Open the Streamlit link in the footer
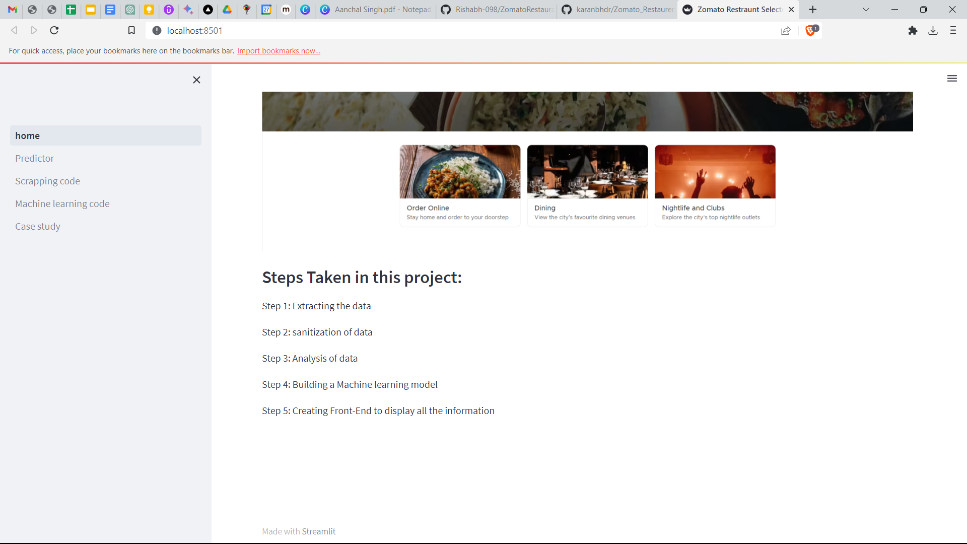The height and width of the screenshot is (544, 967). 319,531
